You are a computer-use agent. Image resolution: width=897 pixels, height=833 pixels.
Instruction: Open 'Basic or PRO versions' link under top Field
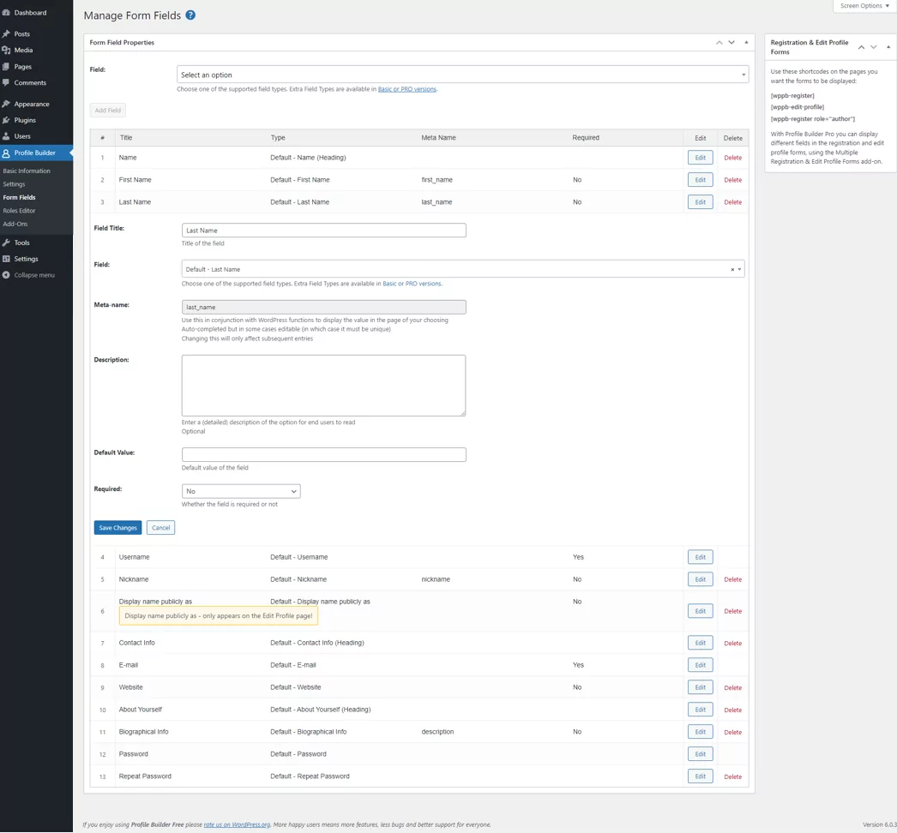click(407, 89)
